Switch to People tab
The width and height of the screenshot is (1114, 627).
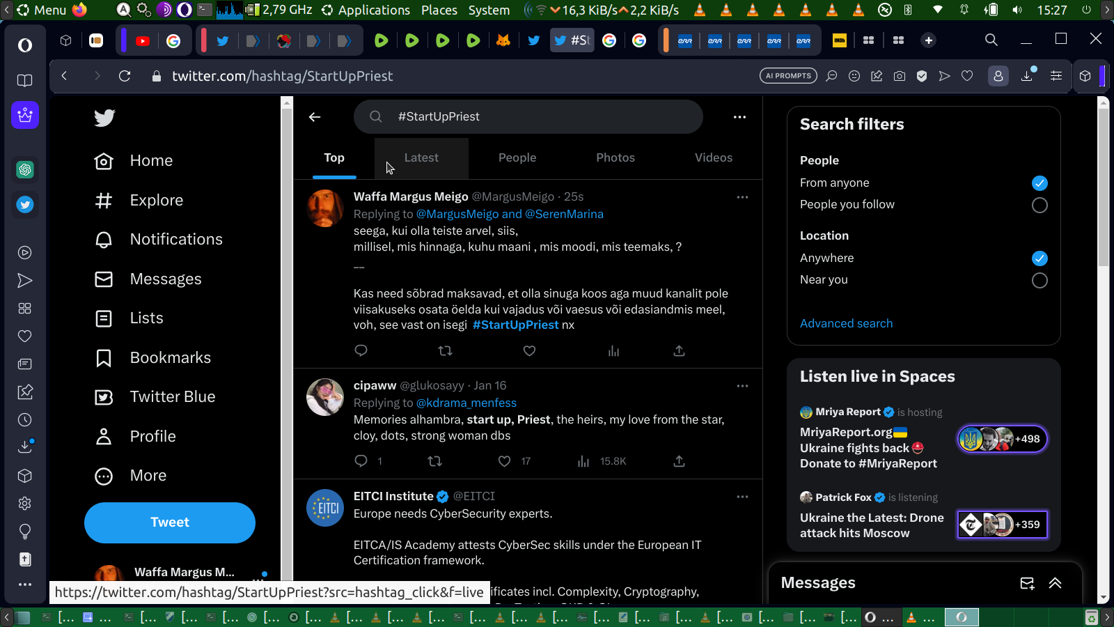point(517,158)
